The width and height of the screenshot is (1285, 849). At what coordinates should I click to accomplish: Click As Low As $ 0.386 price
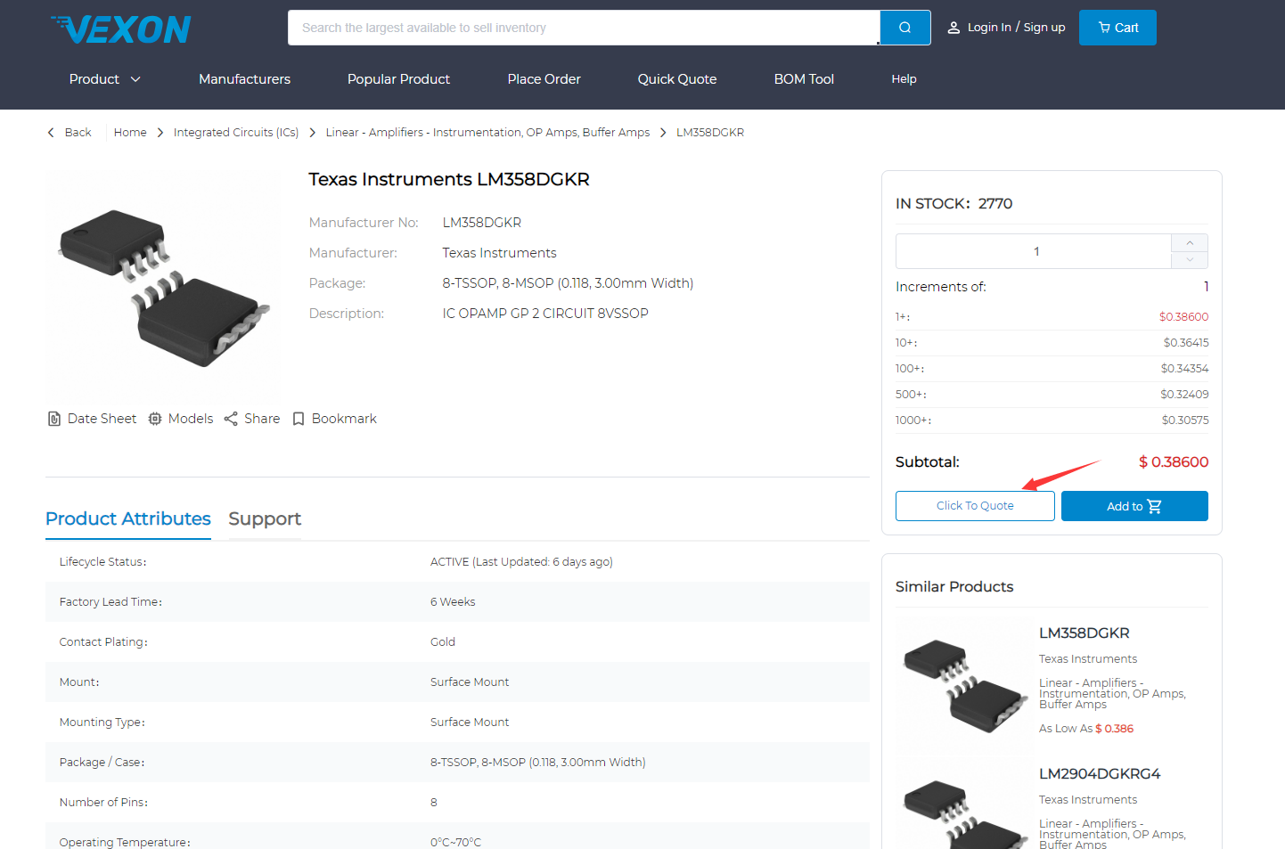pyautogui.click(x=1086, y=729)
